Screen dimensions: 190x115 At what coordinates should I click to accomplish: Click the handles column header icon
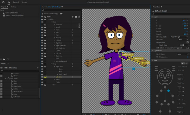(x=73, y=17)
